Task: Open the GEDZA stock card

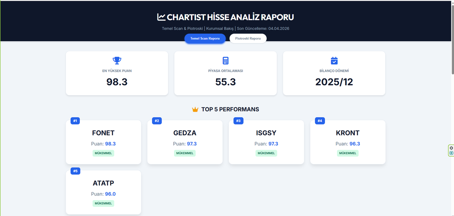Action: click(x=185, y=142)
